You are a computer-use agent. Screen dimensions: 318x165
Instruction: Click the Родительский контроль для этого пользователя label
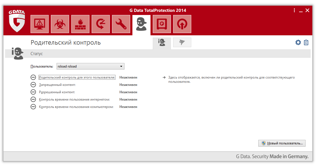click(x=77, y=77)
